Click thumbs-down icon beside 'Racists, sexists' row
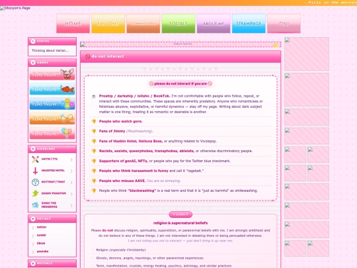The image size is (357, 268). coord(94,151)
